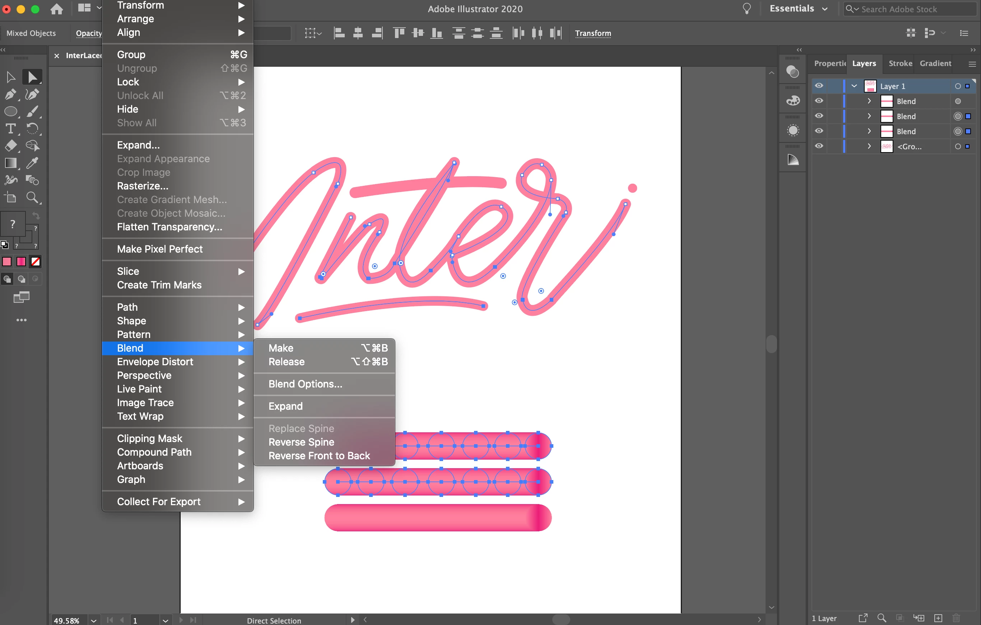Click the Transform link in the control bar
This screenshot has height=625, width=981.
point(593,33)
